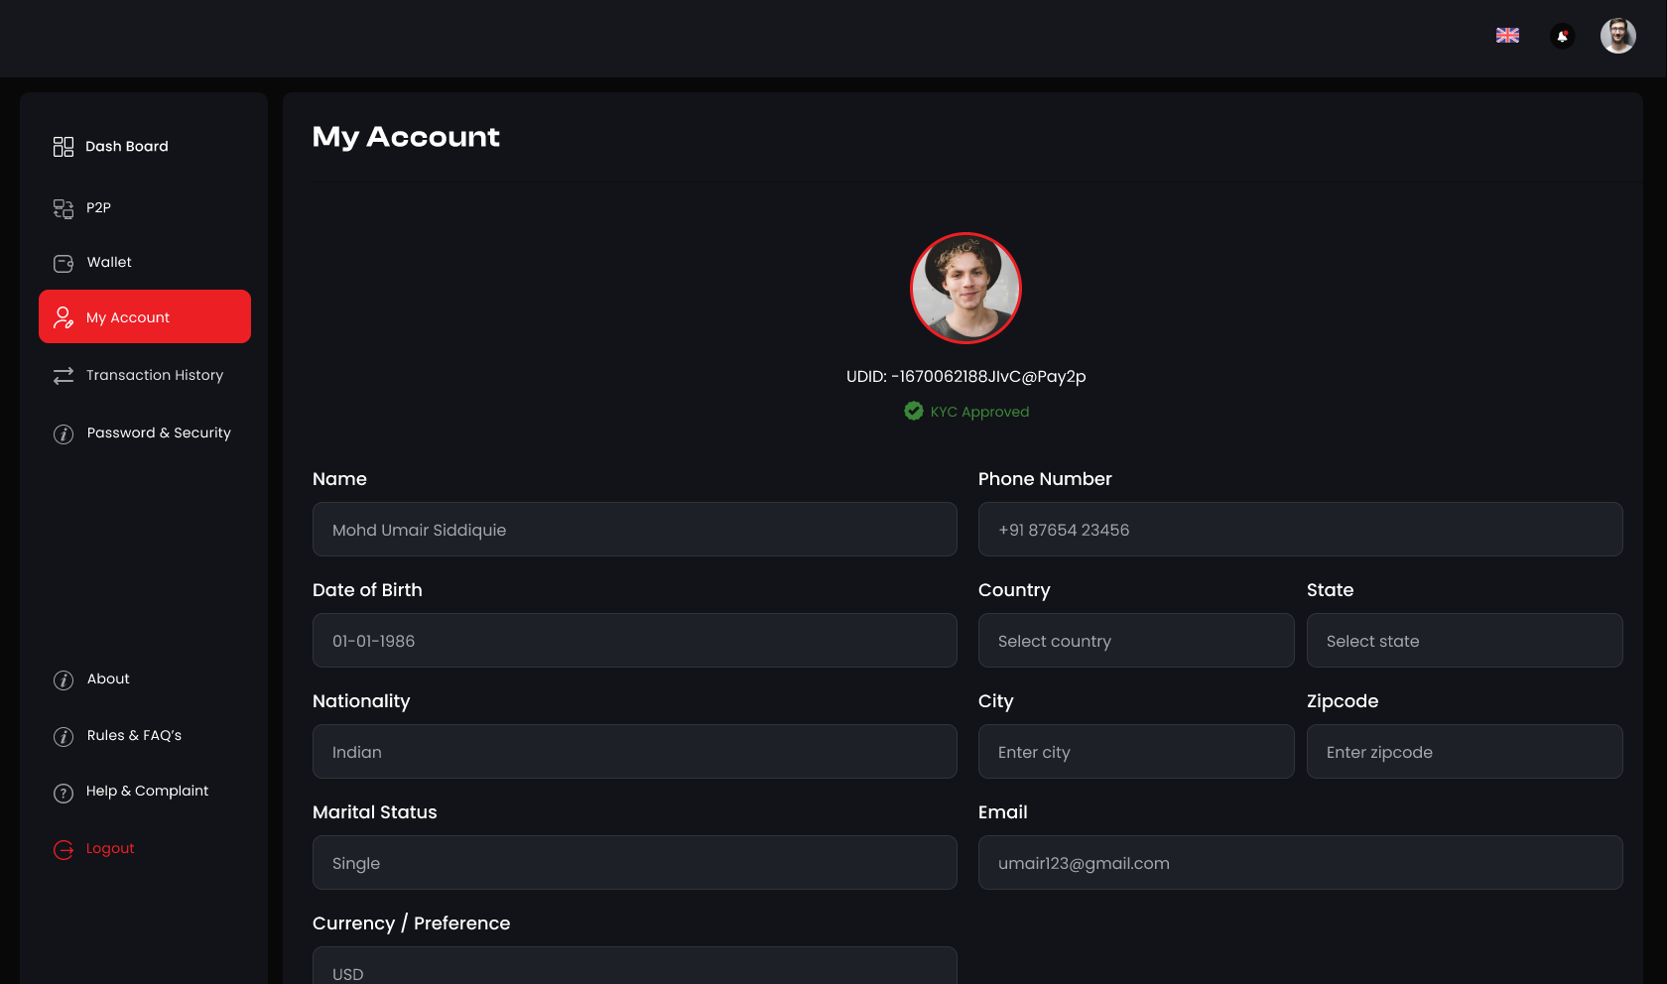Image resolution: width=1667 pixels, height=984 pixels.
Task: Click the Wallet icon in sidebar
Action: click(64, 263)
